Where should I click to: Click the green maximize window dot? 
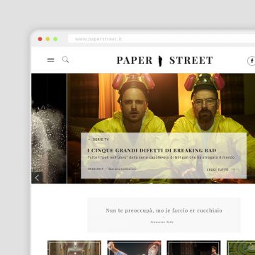[55, 39]
